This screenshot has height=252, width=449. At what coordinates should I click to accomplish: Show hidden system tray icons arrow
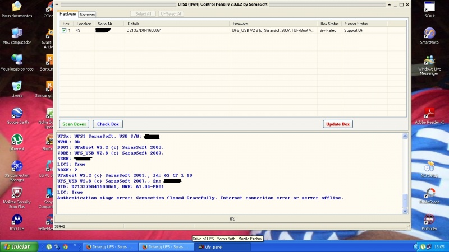[x=416, y=246]
